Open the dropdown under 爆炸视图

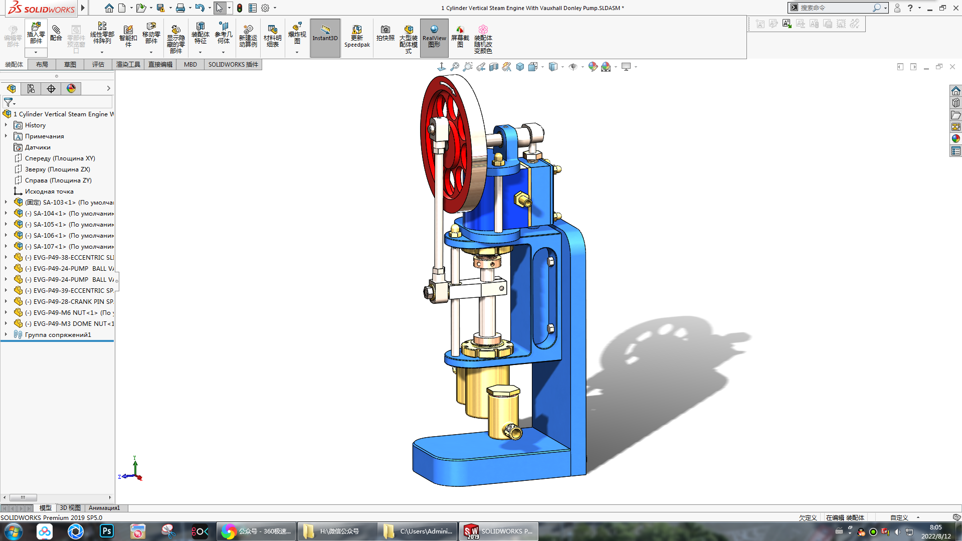[297, 52]
